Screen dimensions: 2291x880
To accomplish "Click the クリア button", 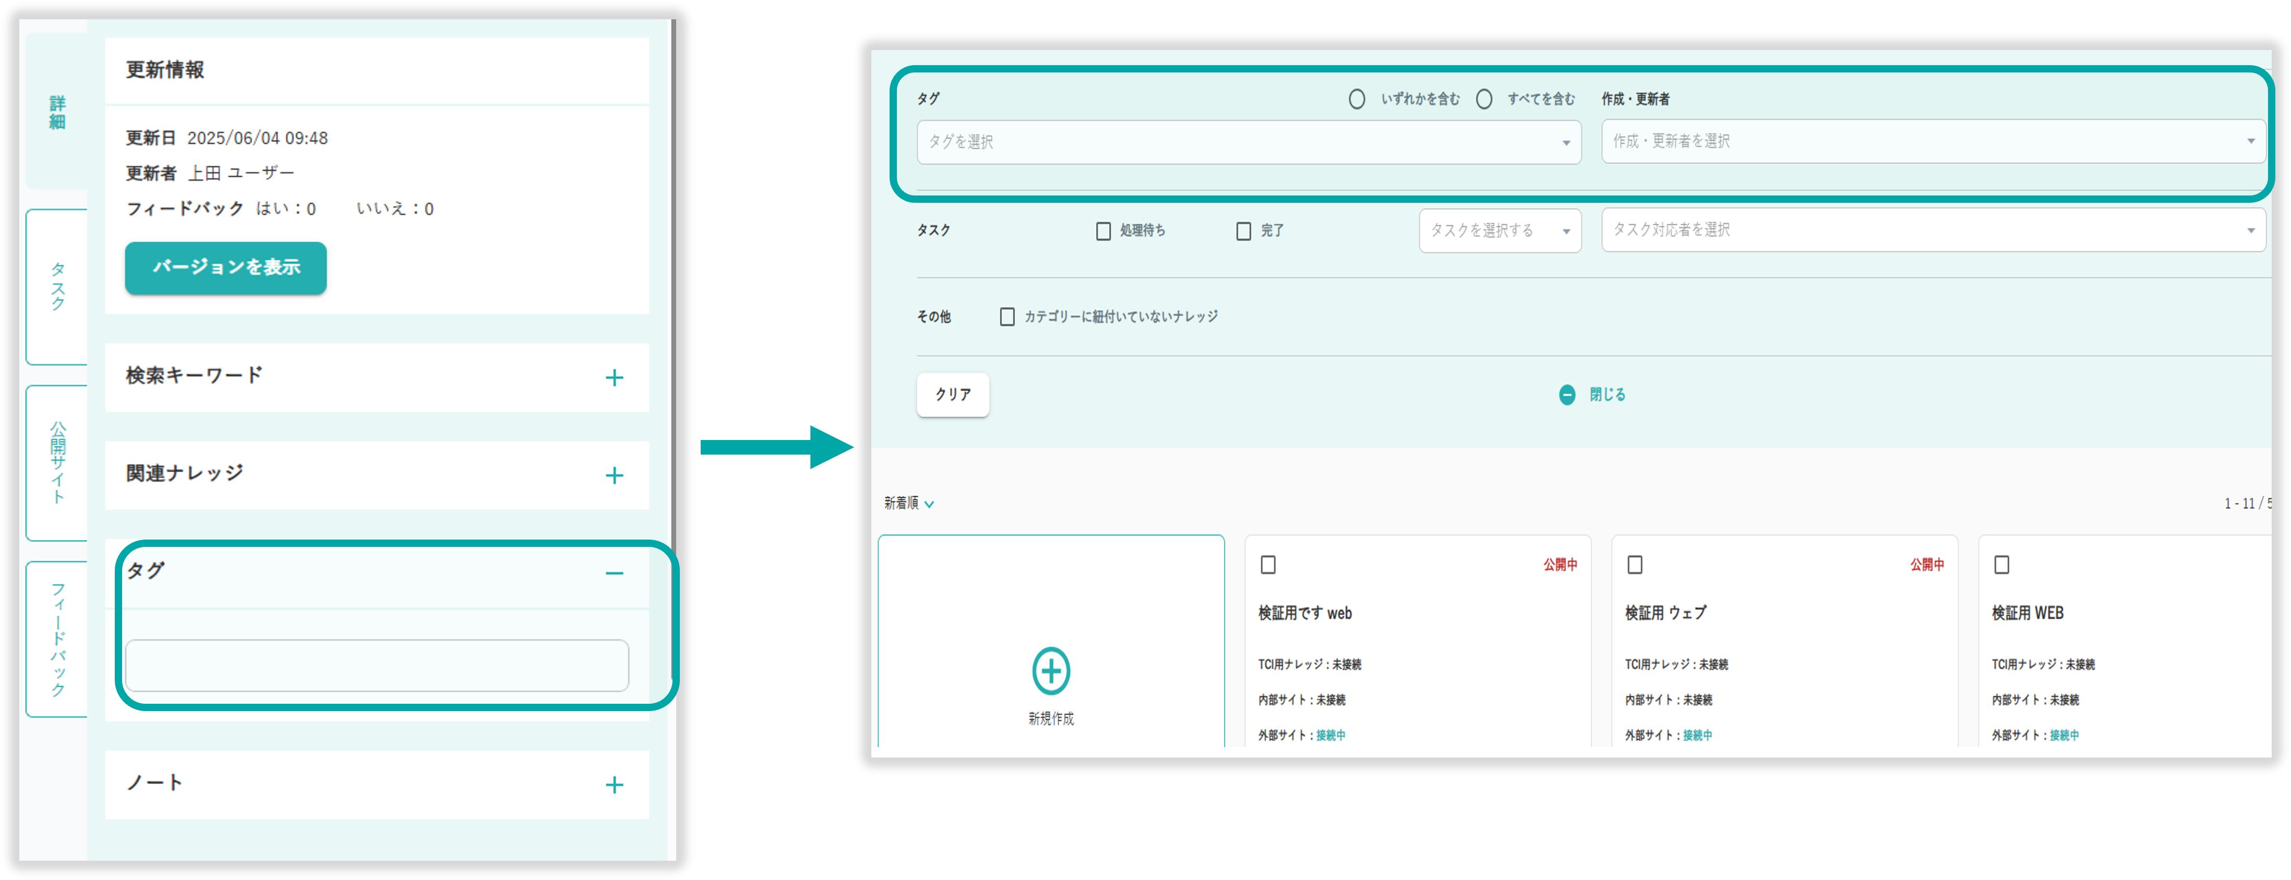I will [x=953, y=395].
